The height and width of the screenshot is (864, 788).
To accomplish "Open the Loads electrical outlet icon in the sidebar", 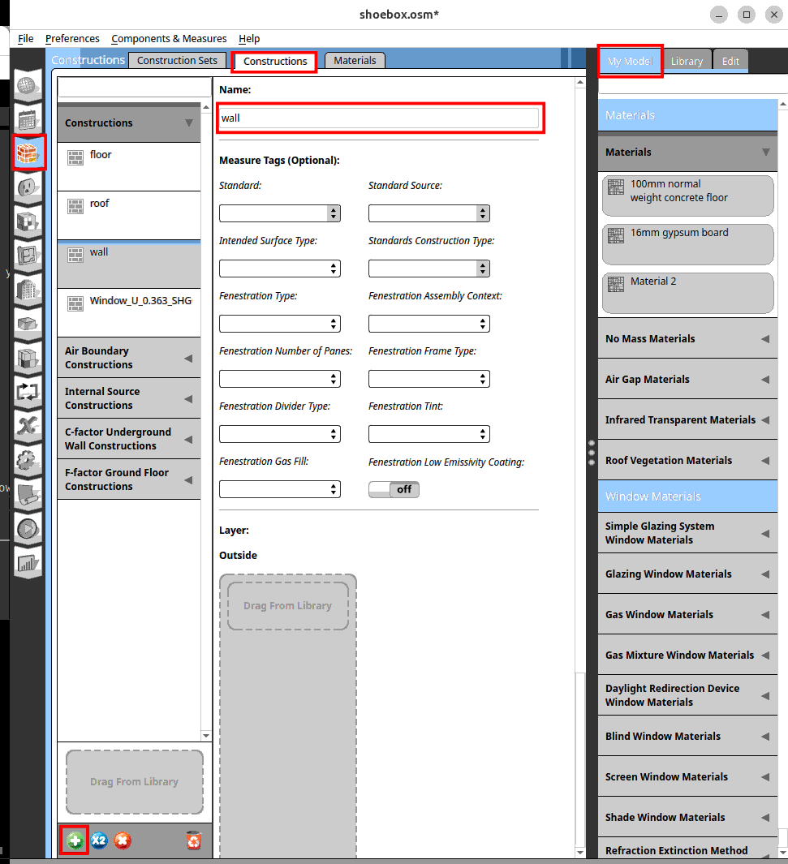I will (x=29, y=187).
